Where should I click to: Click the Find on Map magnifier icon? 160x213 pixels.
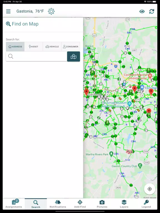(x=8, y=24)
